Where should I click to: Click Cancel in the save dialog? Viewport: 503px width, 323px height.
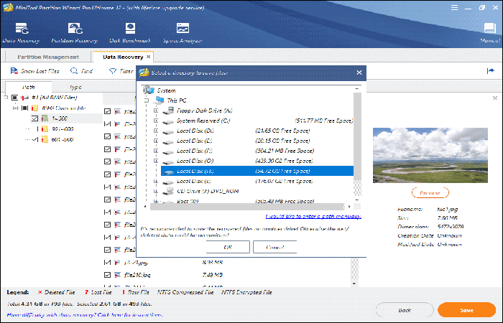(275, 247)
